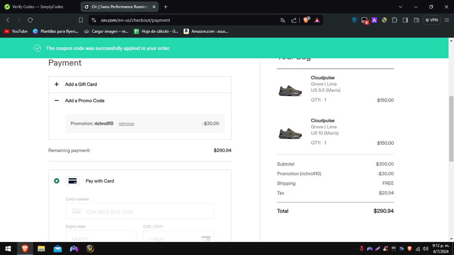Click the address bar URL
This screenshot has height=255, width=454.
click(x=136, y=20)
